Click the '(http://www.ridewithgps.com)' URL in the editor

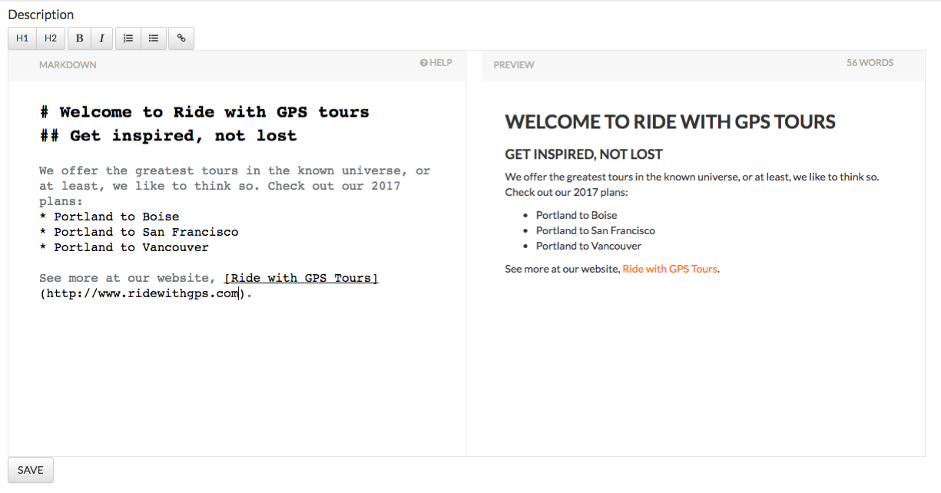(143, 293)
